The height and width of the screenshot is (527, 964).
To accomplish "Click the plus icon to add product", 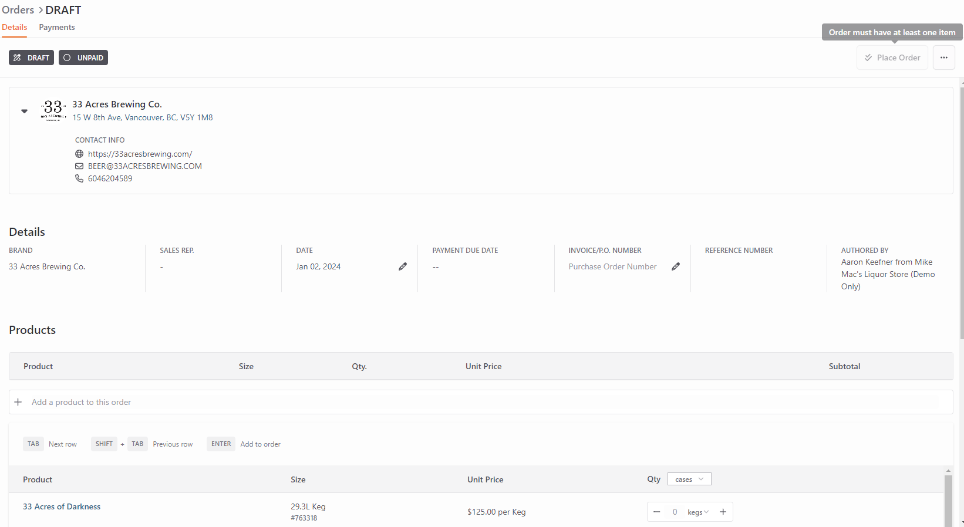I will tap(18, 402).
